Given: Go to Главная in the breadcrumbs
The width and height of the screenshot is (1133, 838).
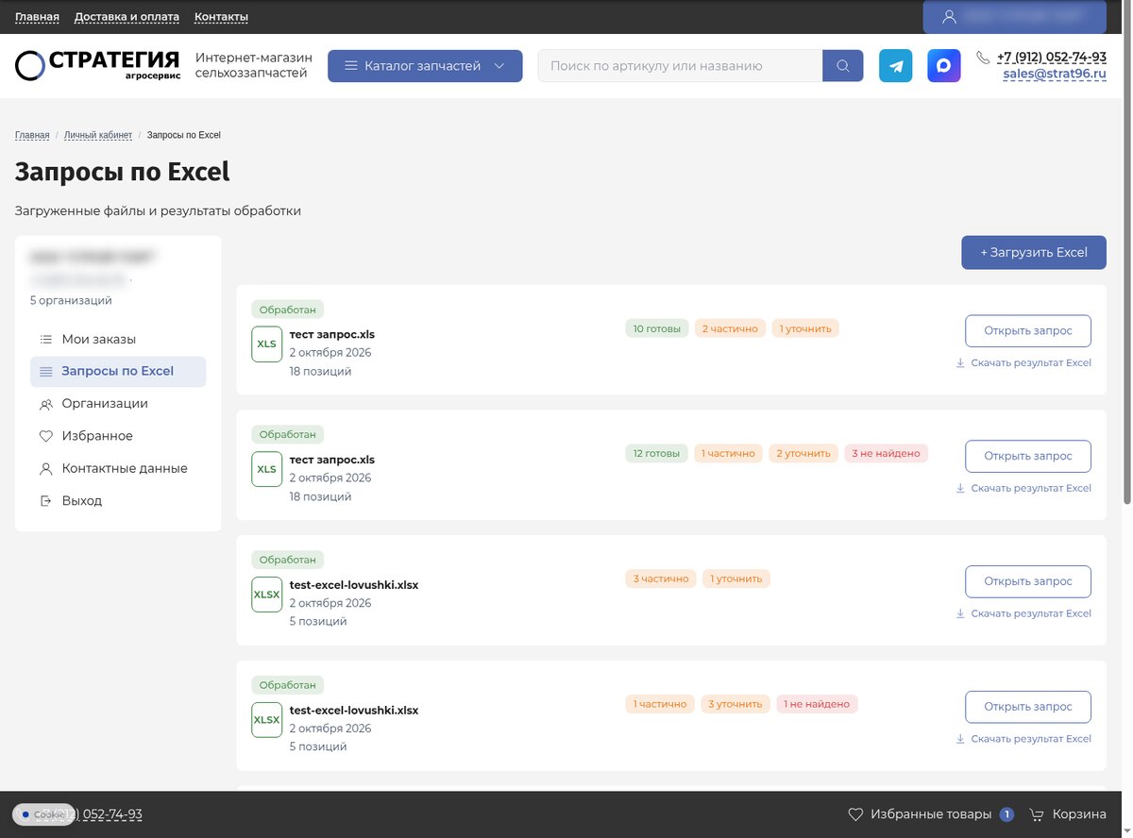Looking at the screenshot, I should pyautogui.click(x=32, y=136).
